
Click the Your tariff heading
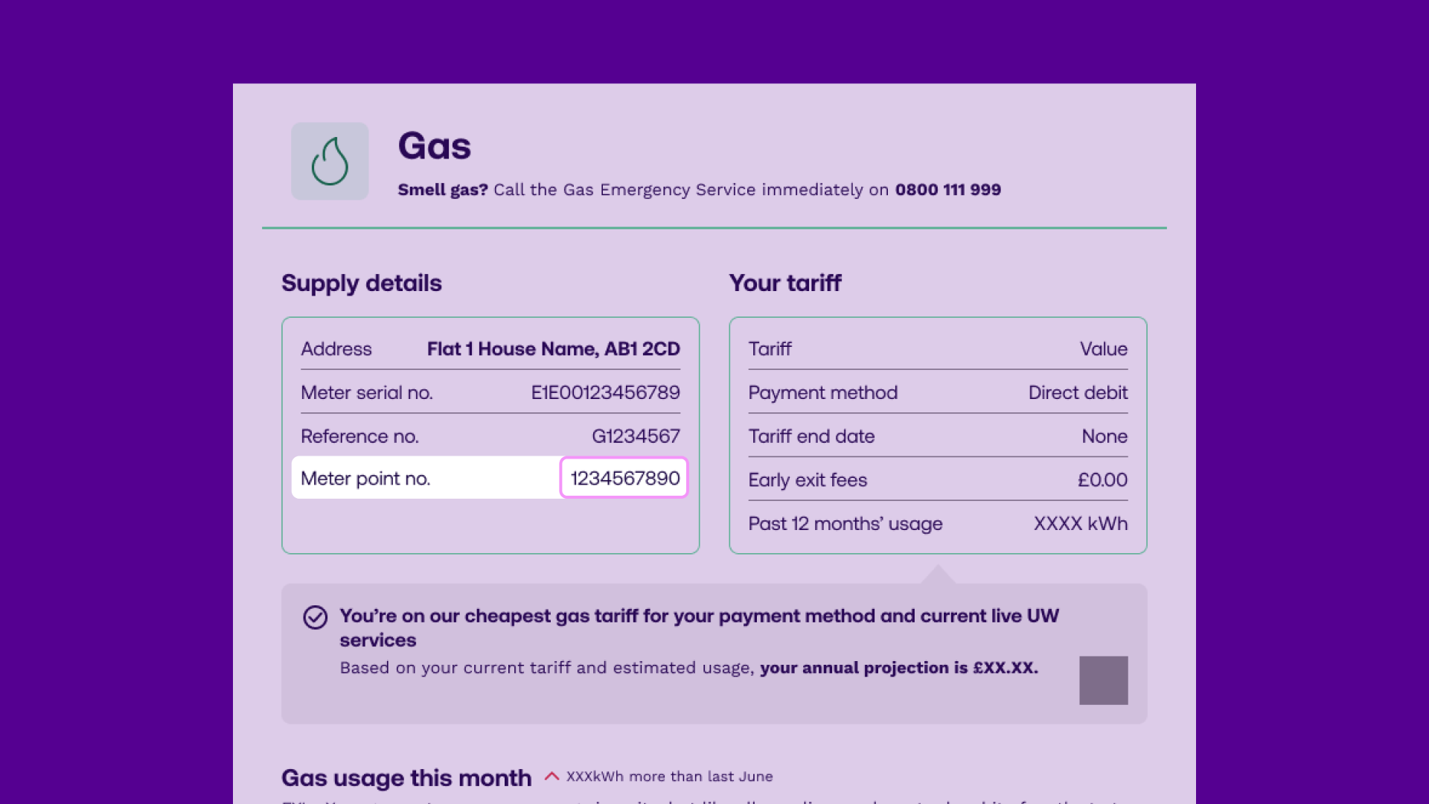pos(785,284)
